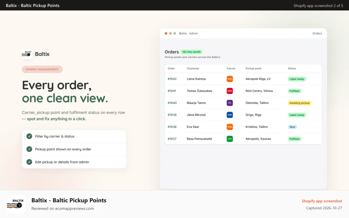The width and height of the screenshot is (349, 218).
Task: Click the 142 this month badge
Action: 191,52
